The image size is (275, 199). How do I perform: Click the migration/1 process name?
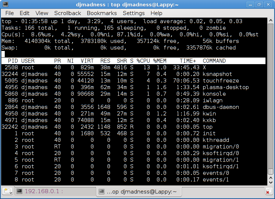(x=221, y=160)
